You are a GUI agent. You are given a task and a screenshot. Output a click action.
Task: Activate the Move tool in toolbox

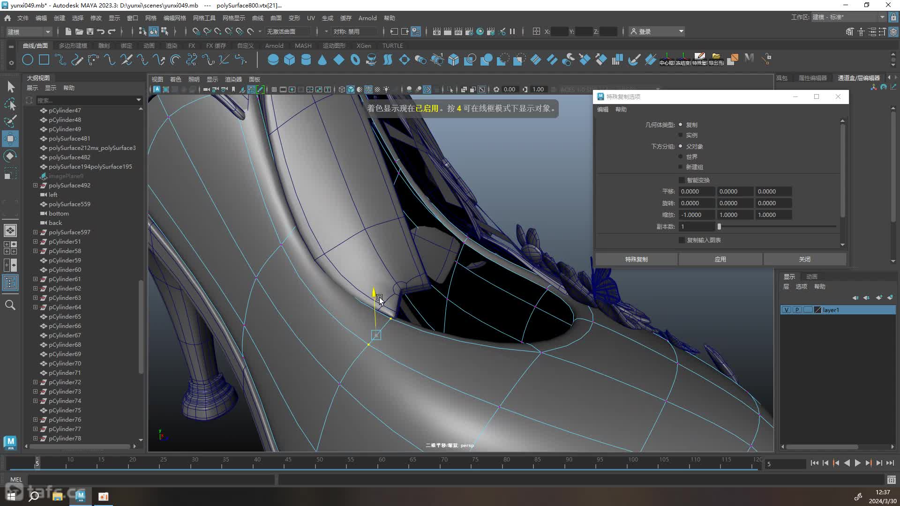pyautogui.click(x=10, y=139)
